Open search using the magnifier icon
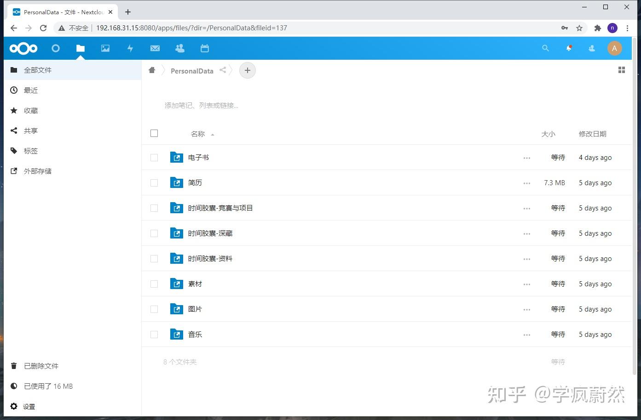 [x=545, y=48]
